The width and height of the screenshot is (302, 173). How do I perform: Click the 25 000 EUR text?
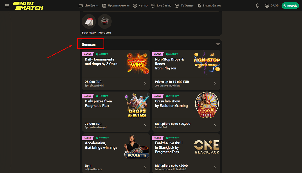(93, 82)
